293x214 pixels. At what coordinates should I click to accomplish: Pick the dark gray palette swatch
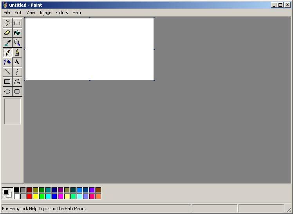point(23,190)
